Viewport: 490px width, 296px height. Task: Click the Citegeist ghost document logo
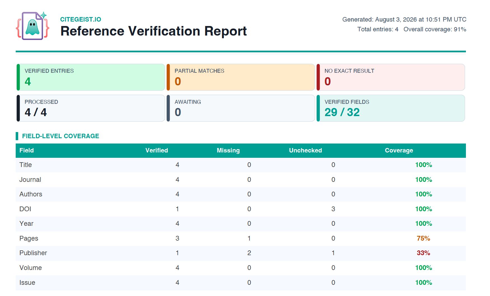32,26
